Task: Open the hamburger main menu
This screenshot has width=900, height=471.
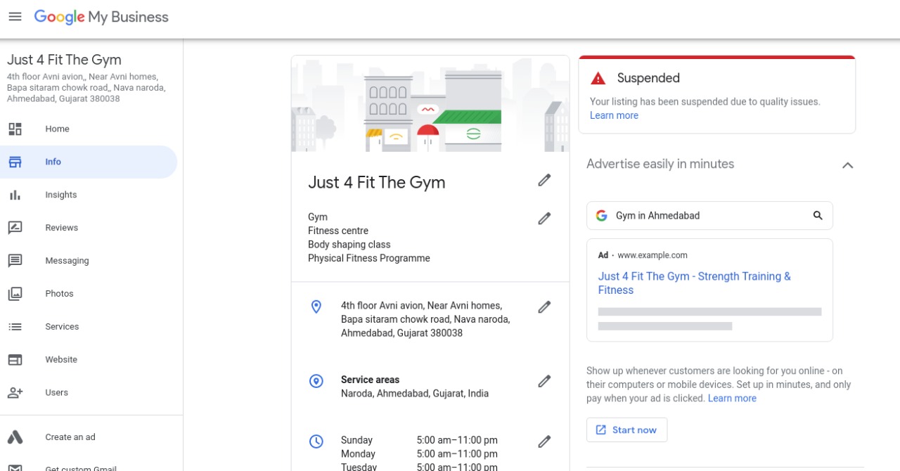Action: click(15, 17)
